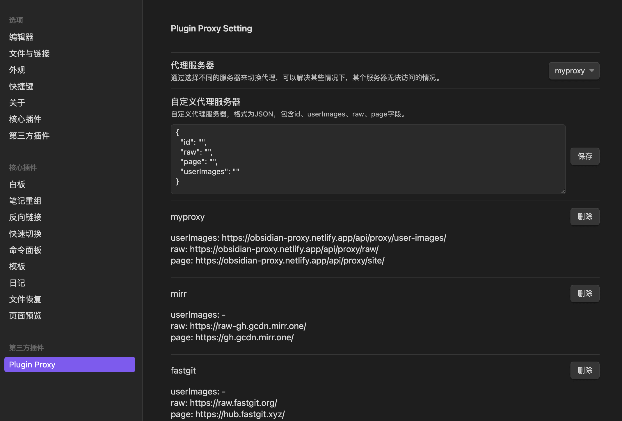The height and width of the screenshot is (421, 622).
Task: Open the 反向链接 backlinks settings
Action: coord(25,217)
